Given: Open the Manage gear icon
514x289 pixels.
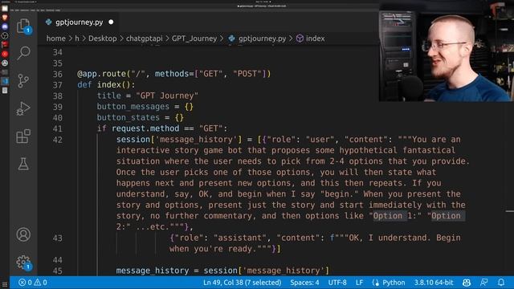Looking at the screenshot, I should tap(23, 263).
